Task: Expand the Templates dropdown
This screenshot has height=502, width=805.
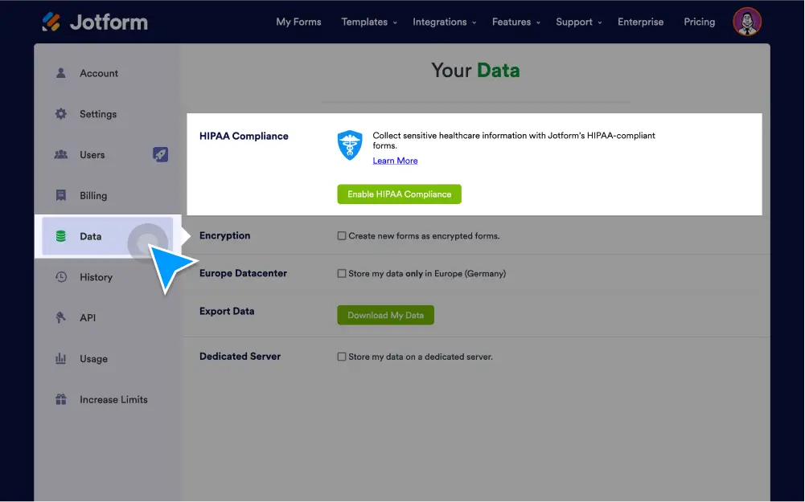Action: click(x=365, y=22)
